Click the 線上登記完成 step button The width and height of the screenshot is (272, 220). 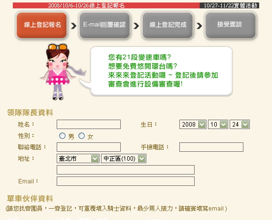[168, 25]
